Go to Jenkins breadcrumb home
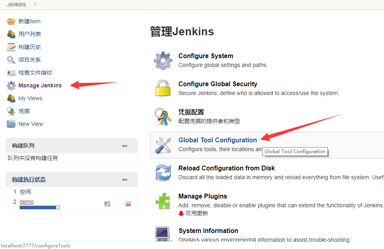Viewport: 384px width, 249px height. click(x=16, y=4)
